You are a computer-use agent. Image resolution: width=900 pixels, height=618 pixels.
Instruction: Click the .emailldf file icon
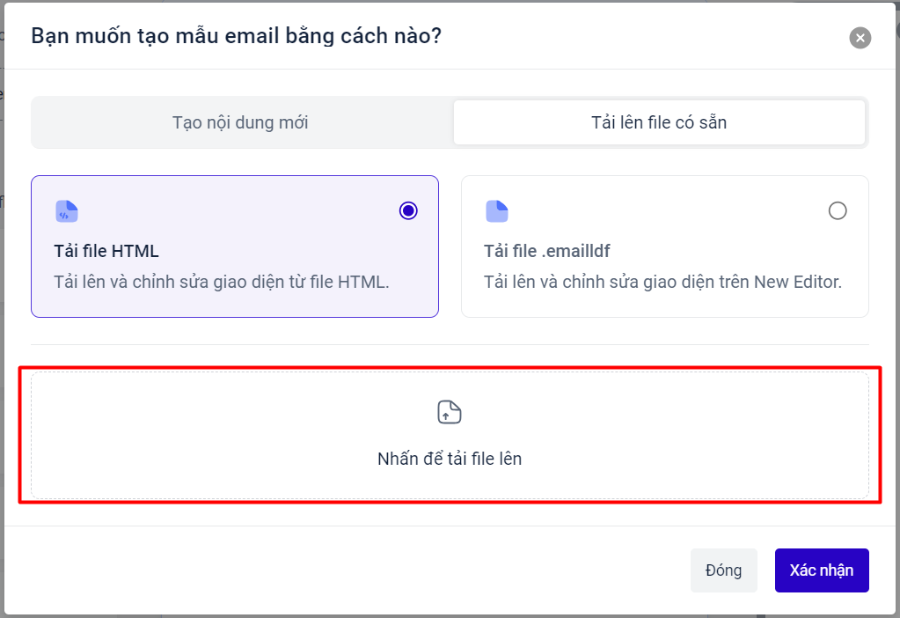[497, 211]
